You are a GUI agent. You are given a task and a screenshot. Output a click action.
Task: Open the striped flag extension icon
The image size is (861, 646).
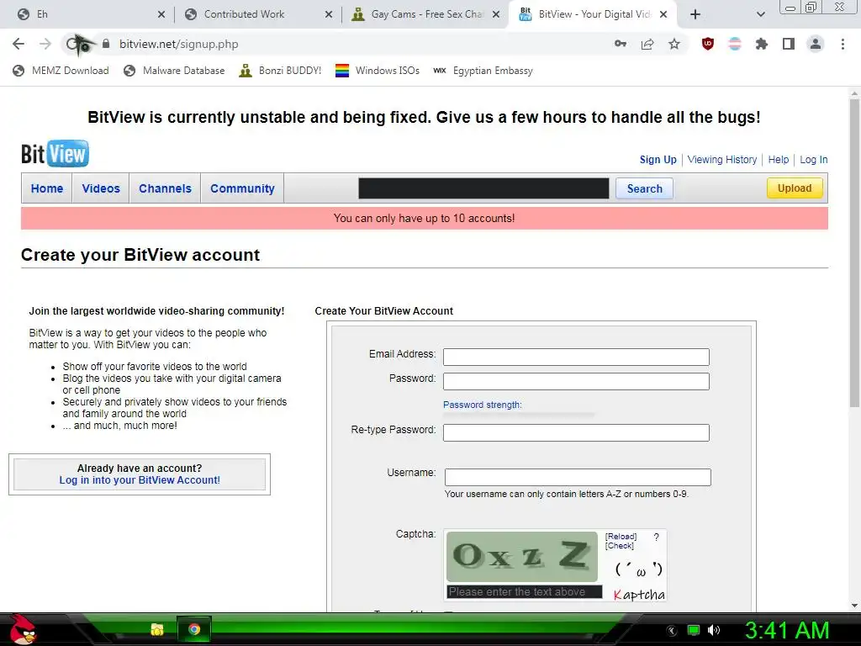pos(735,44)
